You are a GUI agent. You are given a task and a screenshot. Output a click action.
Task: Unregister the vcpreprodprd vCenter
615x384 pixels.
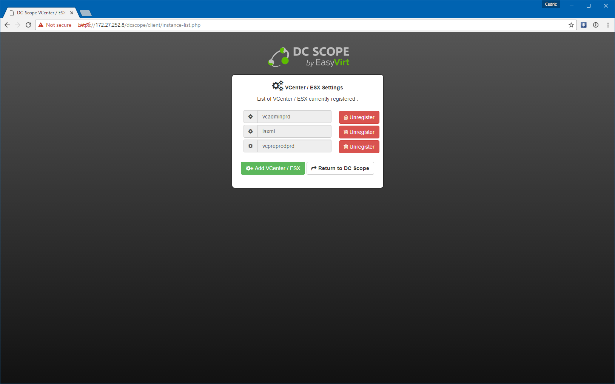click(x=359, y=147)
